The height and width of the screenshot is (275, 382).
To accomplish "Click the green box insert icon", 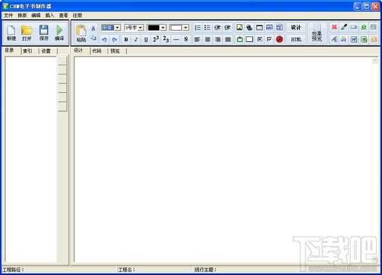I will pyautogui.click(x=240, y=39).
